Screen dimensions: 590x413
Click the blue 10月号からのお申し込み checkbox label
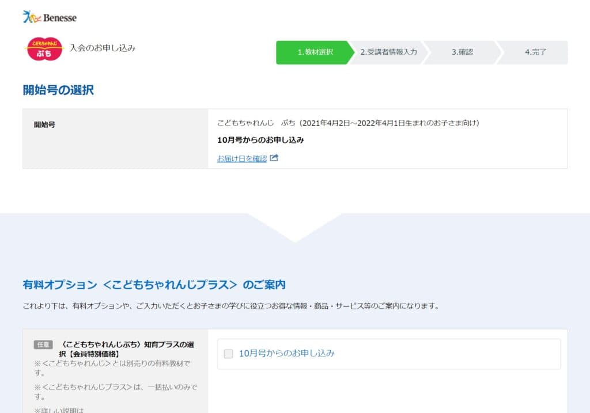[286, 354]
